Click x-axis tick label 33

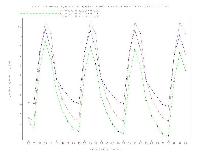click(90, 143)
